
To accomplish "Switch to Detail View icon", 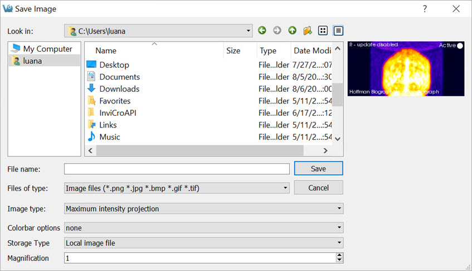I will (x=338, y=31).
